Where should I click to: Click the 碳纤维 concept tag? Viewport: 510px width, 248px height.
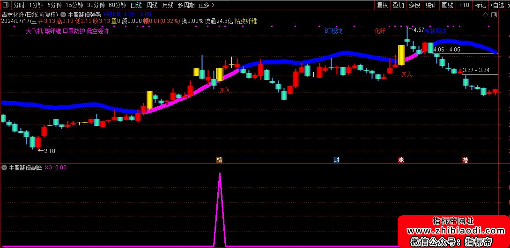53,31
